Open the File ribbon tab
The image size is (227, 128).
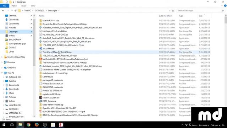(x=5, y=6)
